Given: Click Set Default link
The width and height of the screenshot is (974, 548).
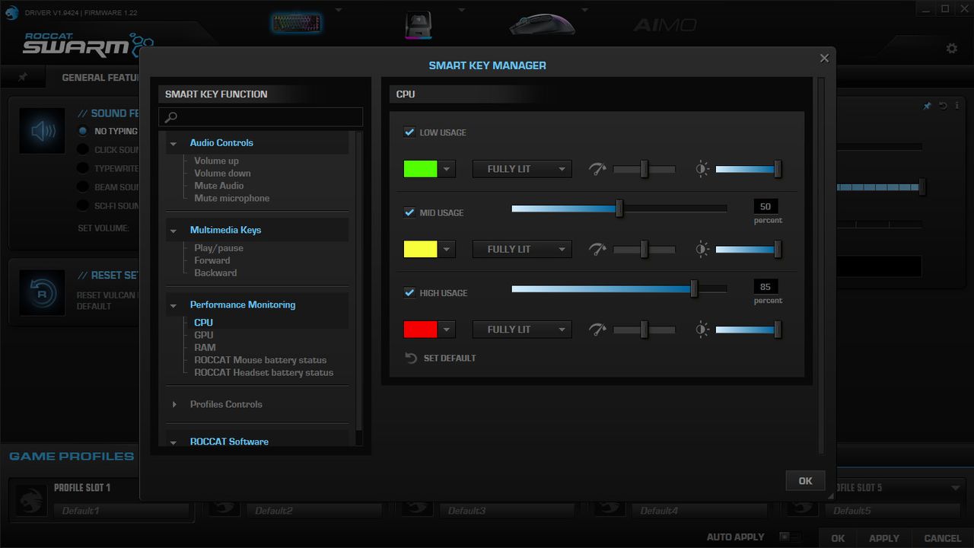Looking at the screenshot, I should [450, 358].
